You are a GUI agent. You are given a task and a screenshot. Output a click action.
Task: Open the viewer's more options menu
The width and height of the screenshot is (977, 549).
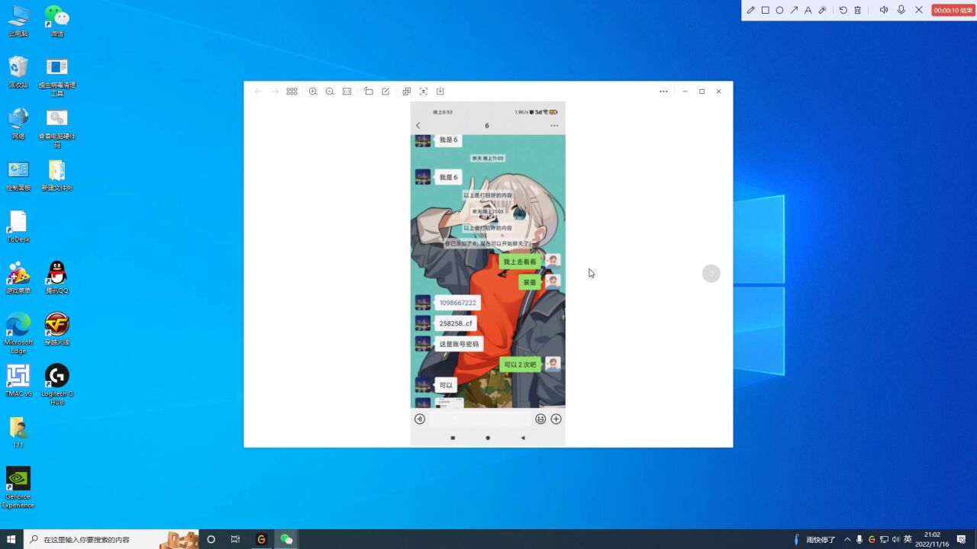663,91
